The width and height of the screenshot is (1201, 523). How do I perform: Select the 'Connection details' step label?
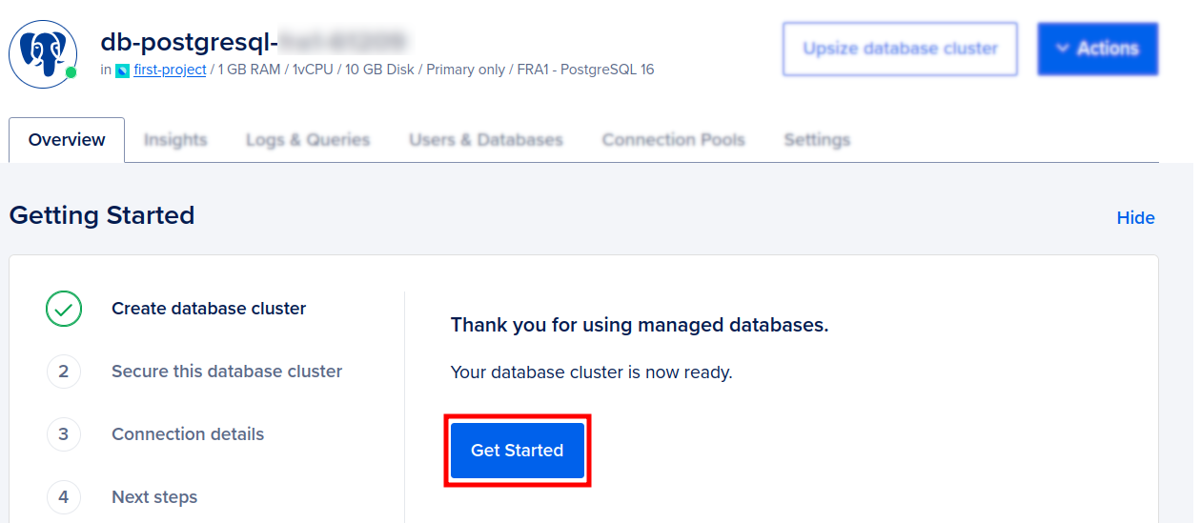(x=188, y=434)
